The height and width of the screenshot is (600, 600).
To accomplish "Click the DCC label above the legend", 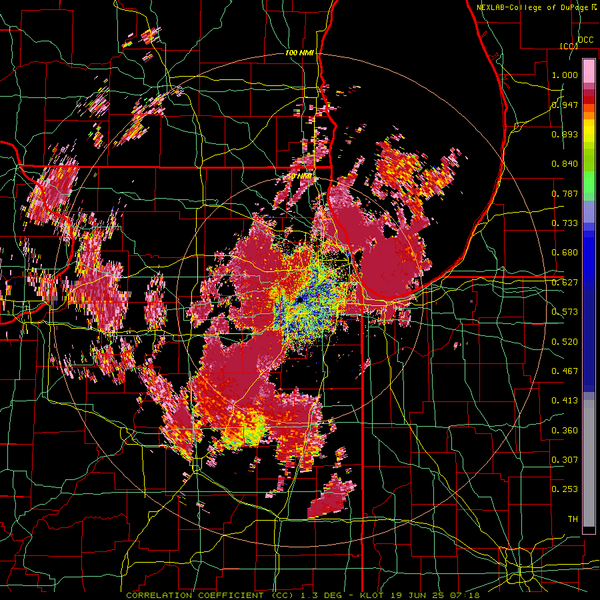I will (x=585, y=40).
